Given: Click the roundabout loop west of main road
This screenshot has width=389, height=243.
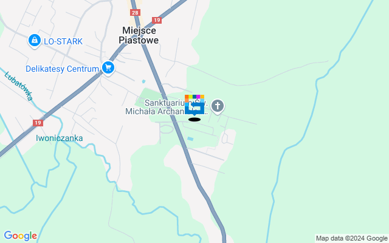Looking at the screenshot, I should [167, 129].
